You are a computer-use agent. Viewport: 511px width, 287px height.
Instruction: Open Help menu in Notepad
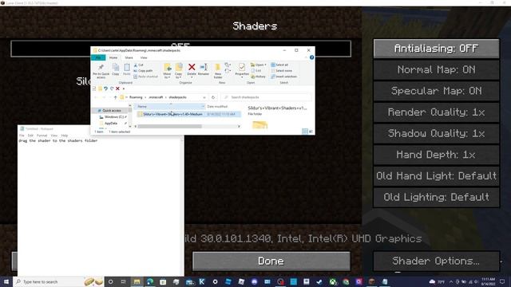[x=65, y=136]
